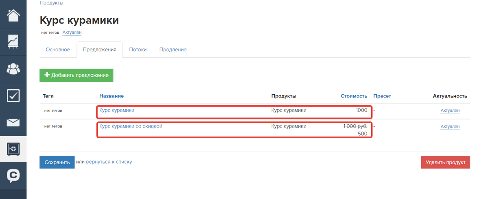Open the analytics chart icon in sidebar
This screenshot has width=488, height=199.
point(13,42)
